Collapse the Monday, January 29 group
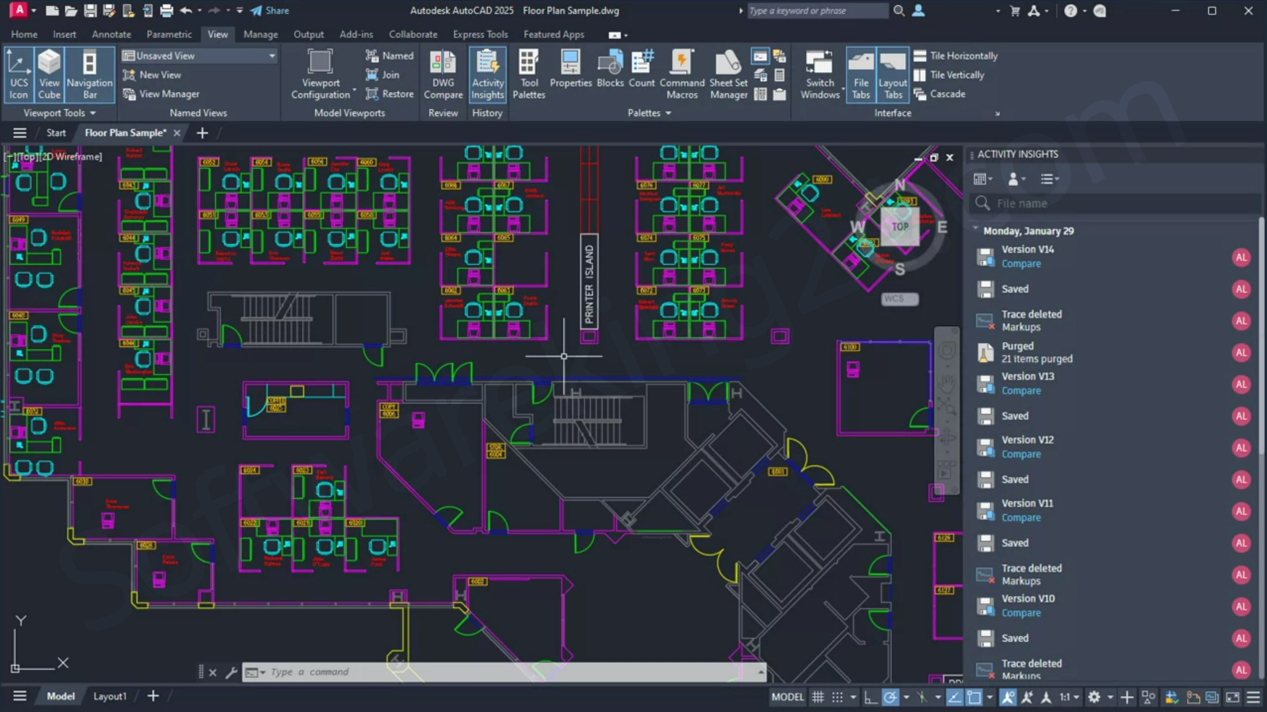Viewport: 1267px width, 712px height. (x=975, y=229)
